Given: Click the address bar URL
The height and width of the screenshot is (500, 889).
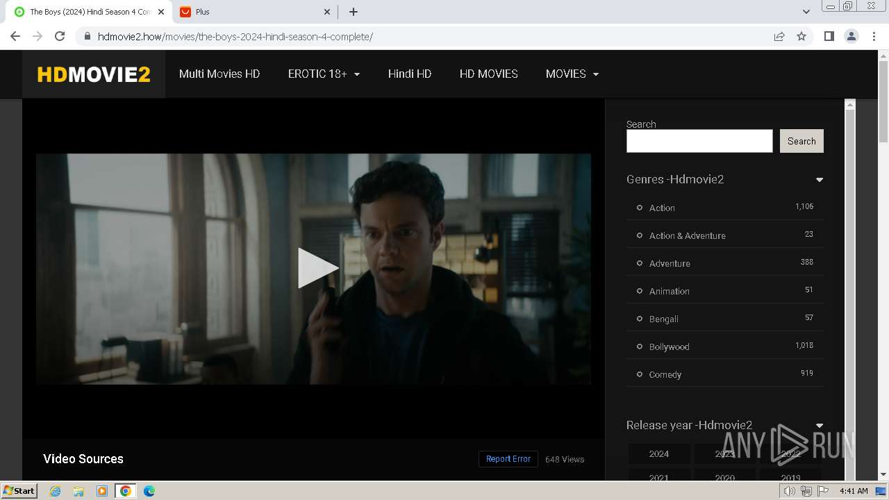Looking at the screenshot, I should tap(235, 36).
